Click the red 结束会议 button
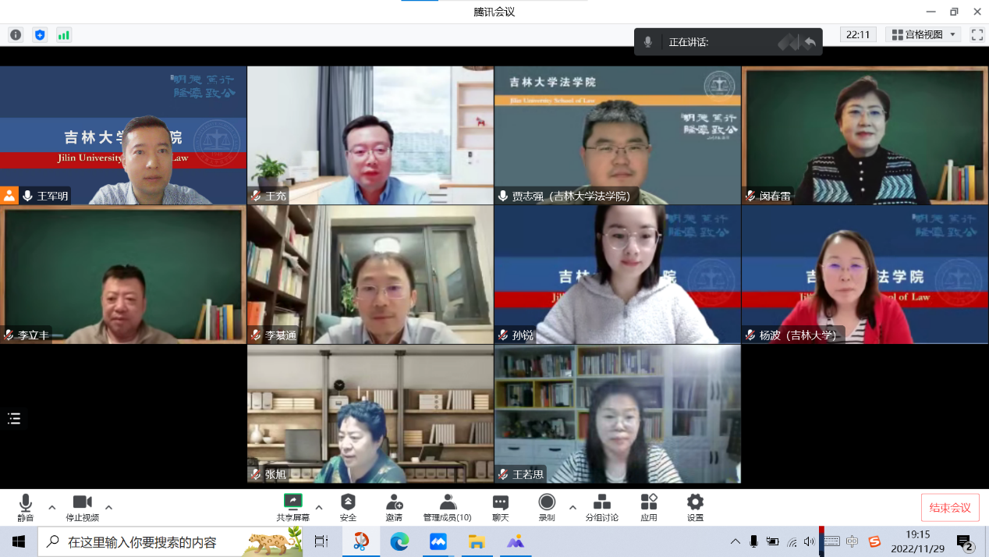The height and width of the screenshot is (557, 989). tap(949, 508)
